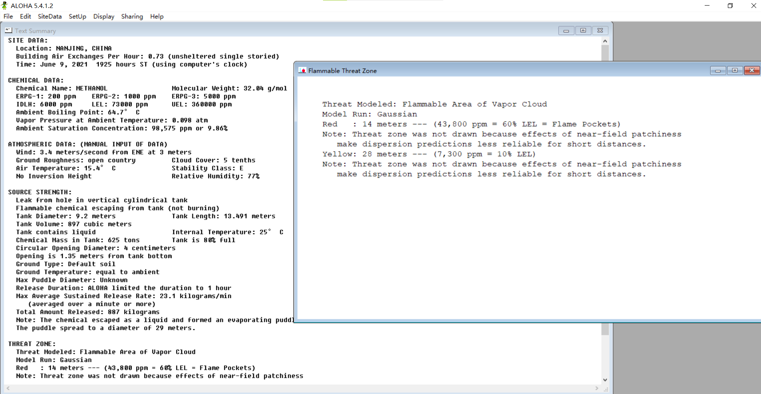Viewport: 761px width, 394px height.
Task: Maximize the Flammable Threat Zone window
Action: (x=735, y=71)
